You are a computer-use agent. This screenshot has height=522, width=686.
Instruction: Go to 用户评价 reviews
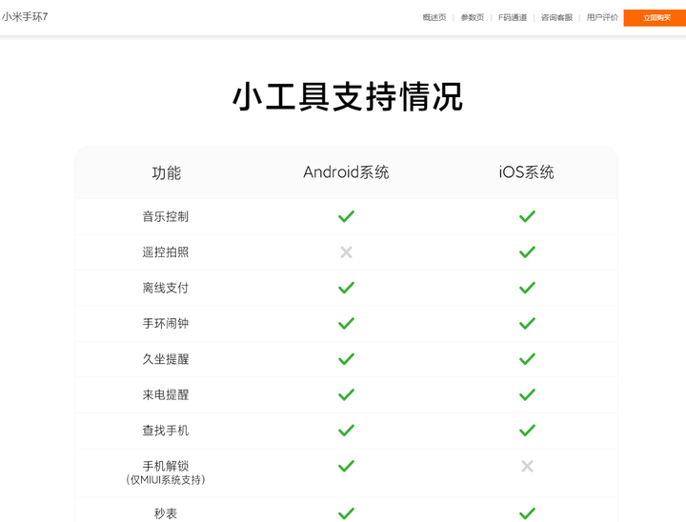(x=602, y=17)
